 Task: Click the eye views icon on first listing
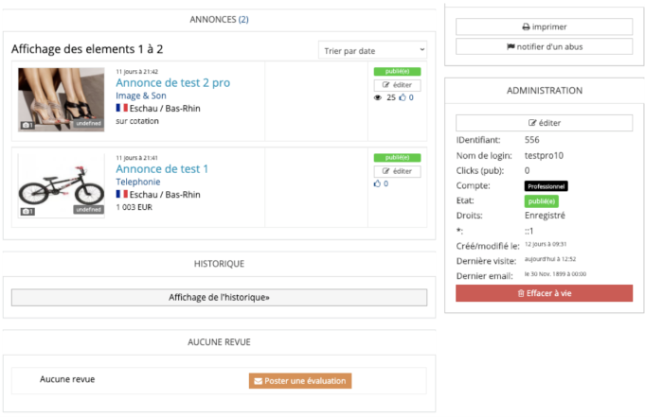(378, 97)
